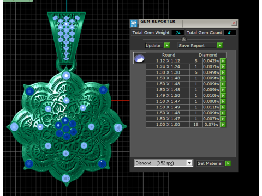Click the green arrow next to Set Material

point(228,163)
